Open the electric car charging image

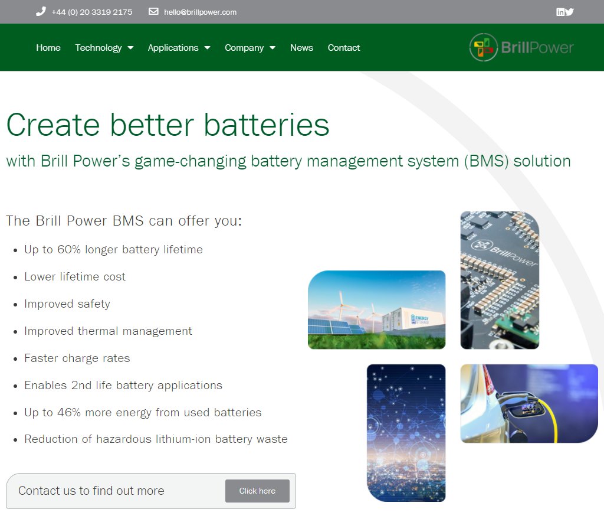click(529, 403)
